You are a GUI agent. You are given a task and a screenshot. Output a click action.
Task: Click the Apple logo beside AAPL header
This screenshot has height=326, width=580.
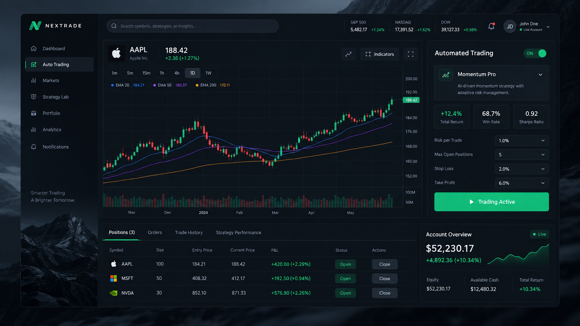click(116, 53)
